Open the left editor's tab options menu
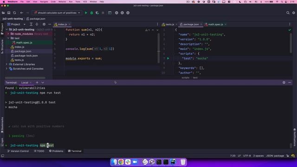This screenshot has height=167, width=297. coord(157,24)
